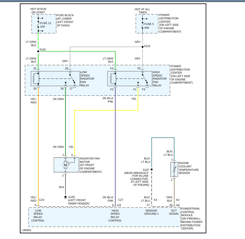
Task: Click the motor M symbol
Action: coord(66,165)
